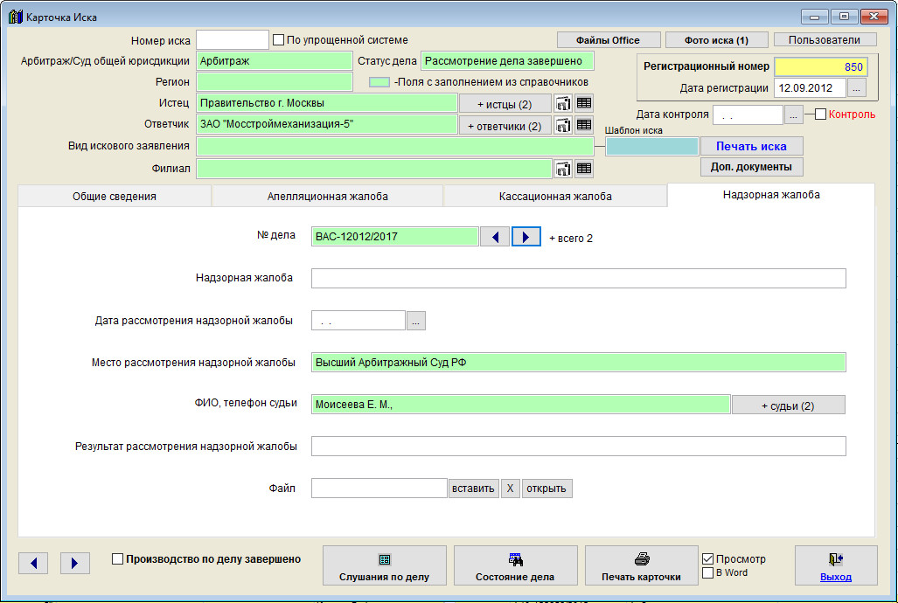Click the Печать иска button

[750, 146]
